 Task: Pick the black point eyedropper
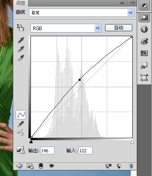click(x=21, y=40)
